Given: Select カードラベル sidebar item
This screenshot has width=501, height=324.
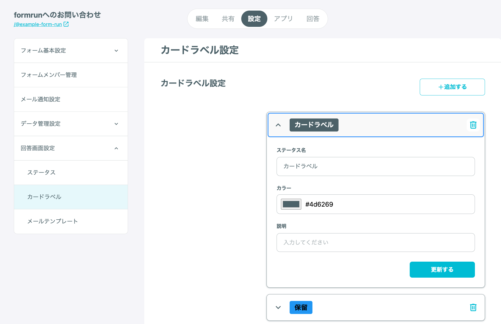Looking at the screenshot, I should [x=71, y=197].
